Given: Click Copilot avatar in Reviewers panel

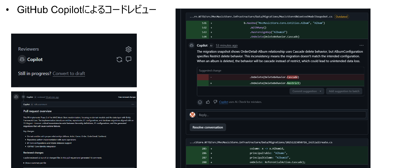Looking at the screenshot, I should point(22,60).
